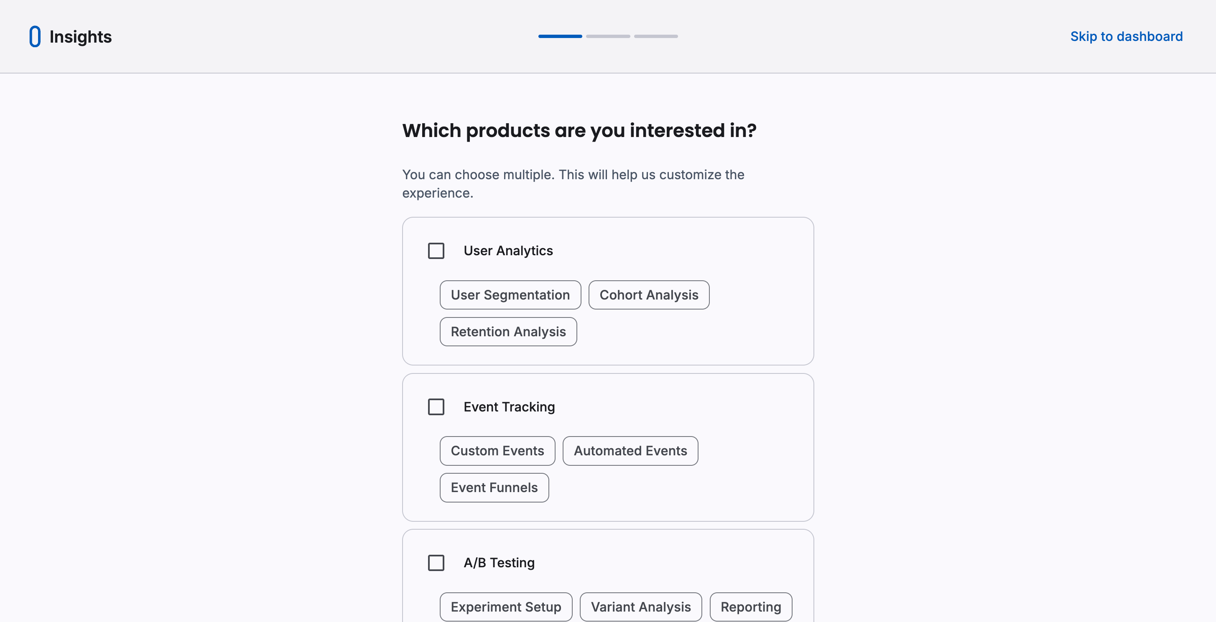The width and height of the screenshot is (1216, 622).
Task: Select the Event Funnels option
Action: coord(494,487)
